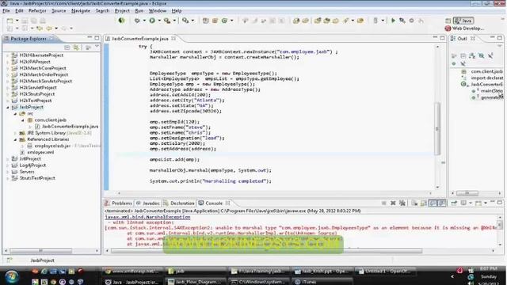Click the Open Type toolbar icon
The height and width of the screenshot is (285, 507).
pyautogui.click(x=296, y=21)
